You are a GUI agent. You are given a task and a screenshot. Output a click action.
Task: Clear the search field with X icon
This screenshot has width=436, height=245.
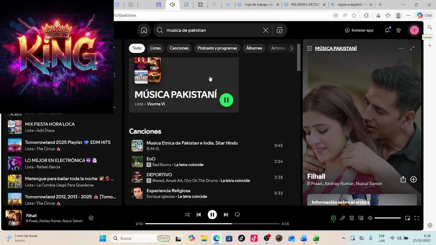point(266,30)
